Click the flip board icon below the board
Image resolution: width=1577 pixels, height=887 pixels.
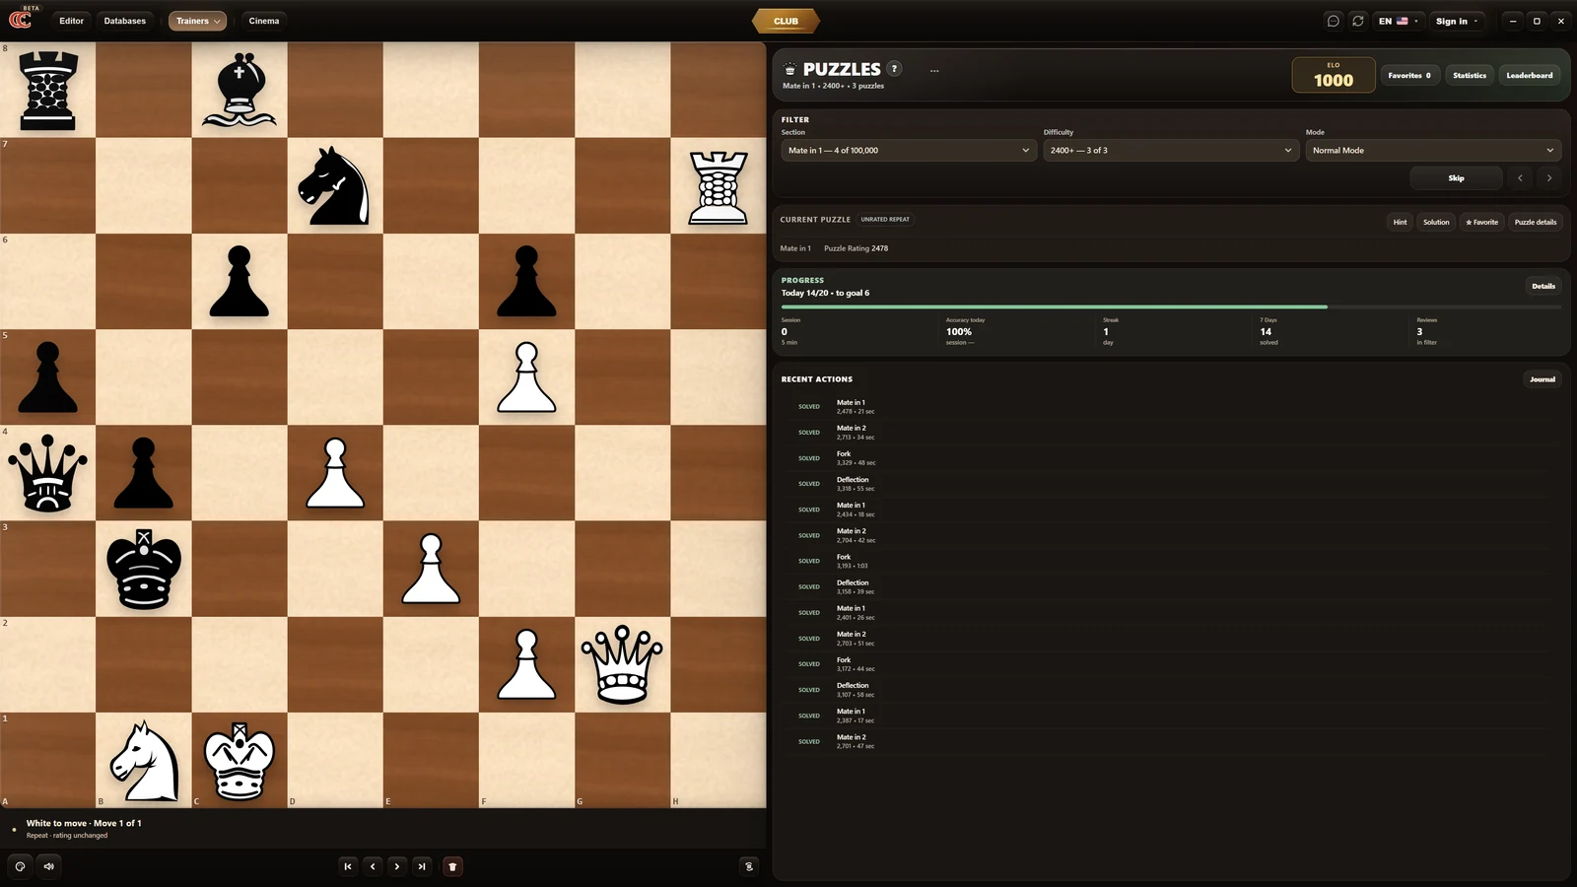click(749, 866)
